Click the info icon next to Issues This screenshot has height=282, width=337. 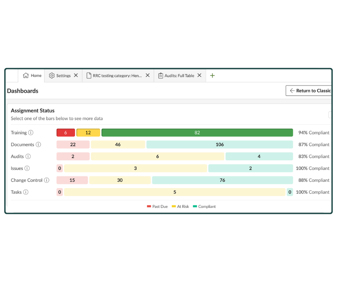[27, 168]
